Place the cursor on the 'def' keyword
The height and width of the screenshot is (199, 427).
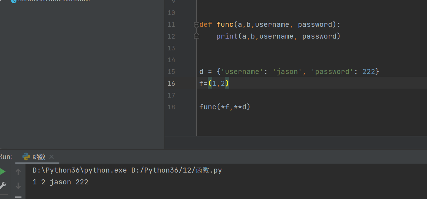pos(206,25)
